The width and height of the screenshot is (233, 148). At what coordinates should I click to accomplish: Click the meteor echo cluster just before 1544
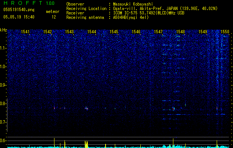pos(86,108)
